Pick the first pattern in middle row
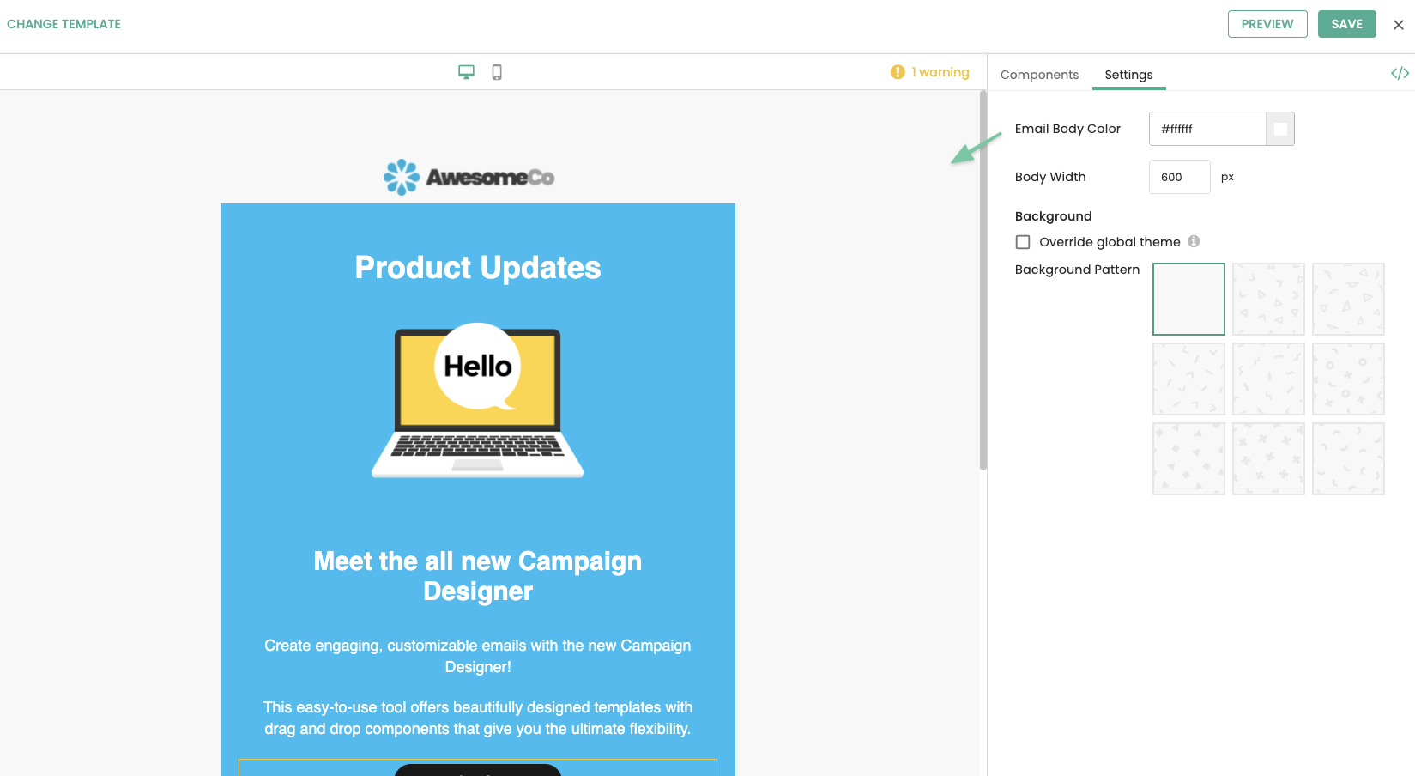 (1188, 379)
